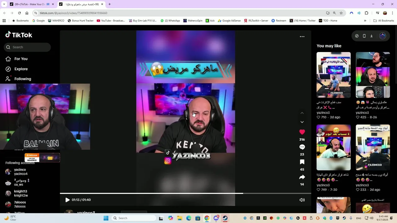Expand hidden bookmarks double chevron
The width and height of the screenshot is (397, 223).
(365, 21)
